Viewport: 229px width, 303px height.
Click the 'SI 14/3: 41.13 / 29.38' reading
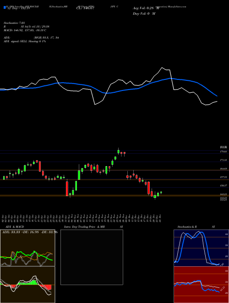click(35, 27)
